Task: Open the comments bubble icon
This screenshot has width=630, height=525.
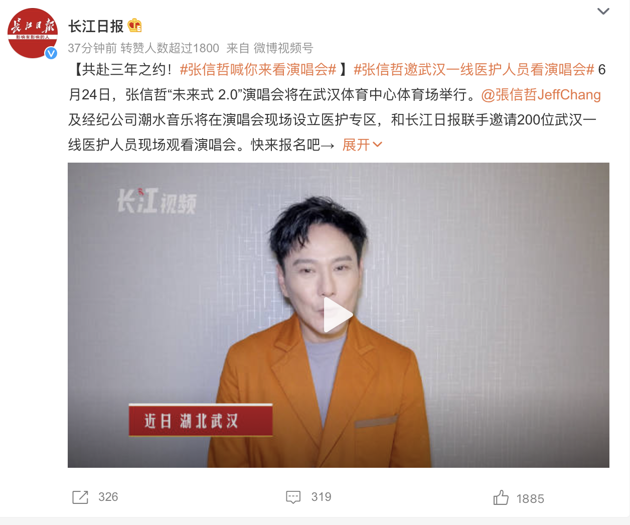Action: pos(293,497)
